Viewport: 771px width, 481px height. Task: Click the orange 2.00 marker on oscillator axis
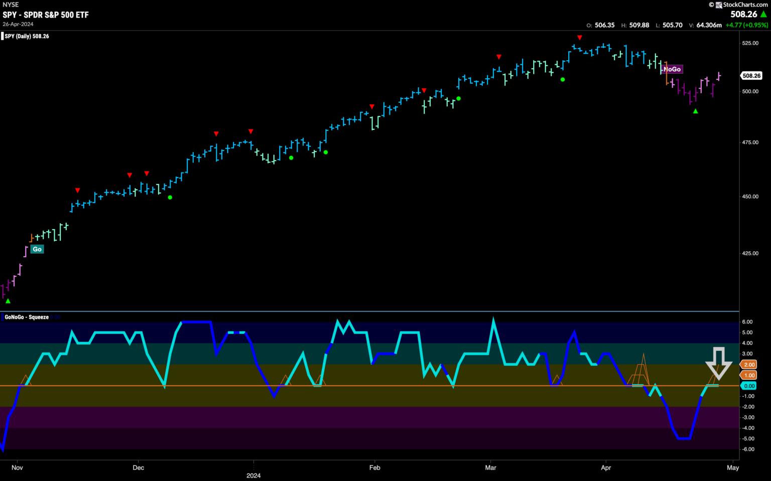(x=748, y=365)
